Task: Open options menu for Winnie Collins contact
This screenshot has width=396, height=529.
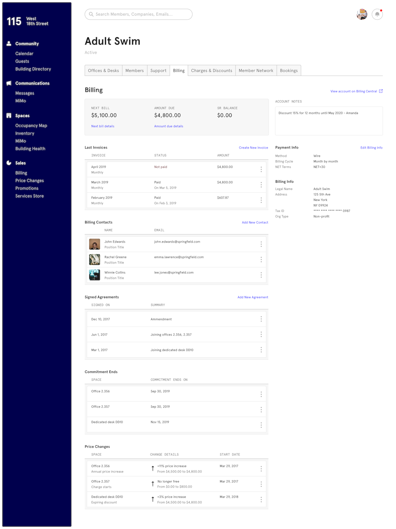Action: 261,275
